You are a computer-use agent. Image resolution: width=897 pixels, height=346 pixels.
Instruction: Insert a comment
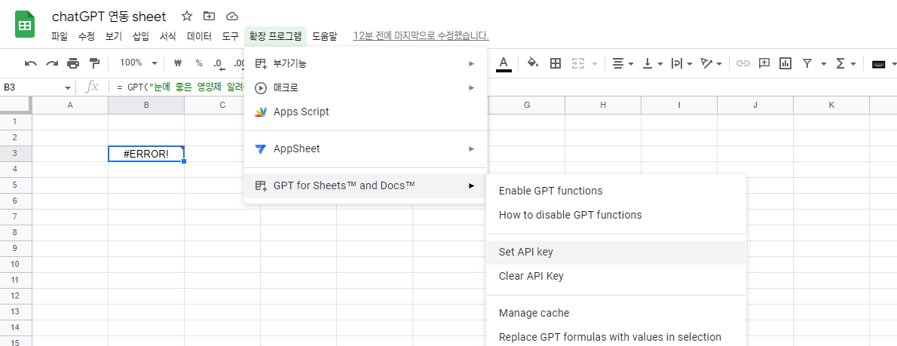point(764,63)
